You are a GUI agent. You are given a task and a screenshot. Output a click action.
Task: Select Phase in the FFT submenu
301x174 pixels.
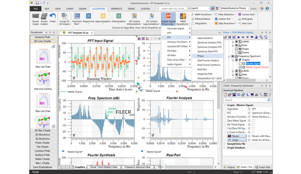207,56
